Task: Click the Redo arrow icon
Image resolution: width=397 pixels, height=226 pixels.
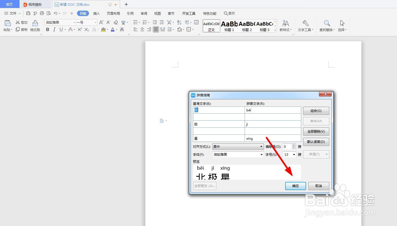Action: [65, 13]
